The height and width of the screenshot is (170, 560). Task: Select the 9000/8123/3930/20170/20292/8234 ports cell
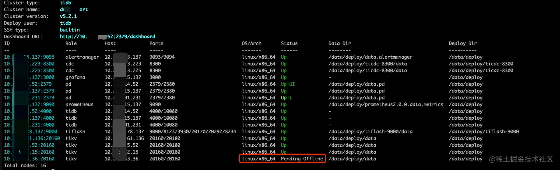[x=193, y=132]
